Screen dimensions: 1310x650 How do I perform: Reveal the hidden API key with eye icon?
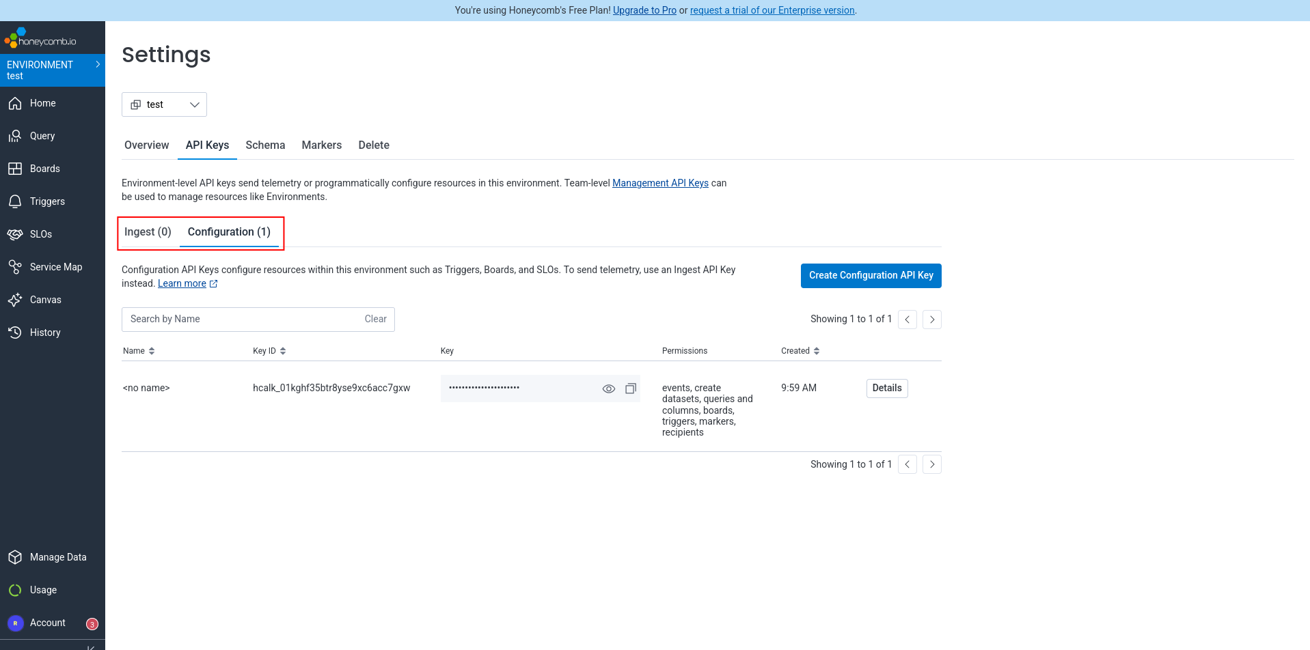tap(608, 388)
